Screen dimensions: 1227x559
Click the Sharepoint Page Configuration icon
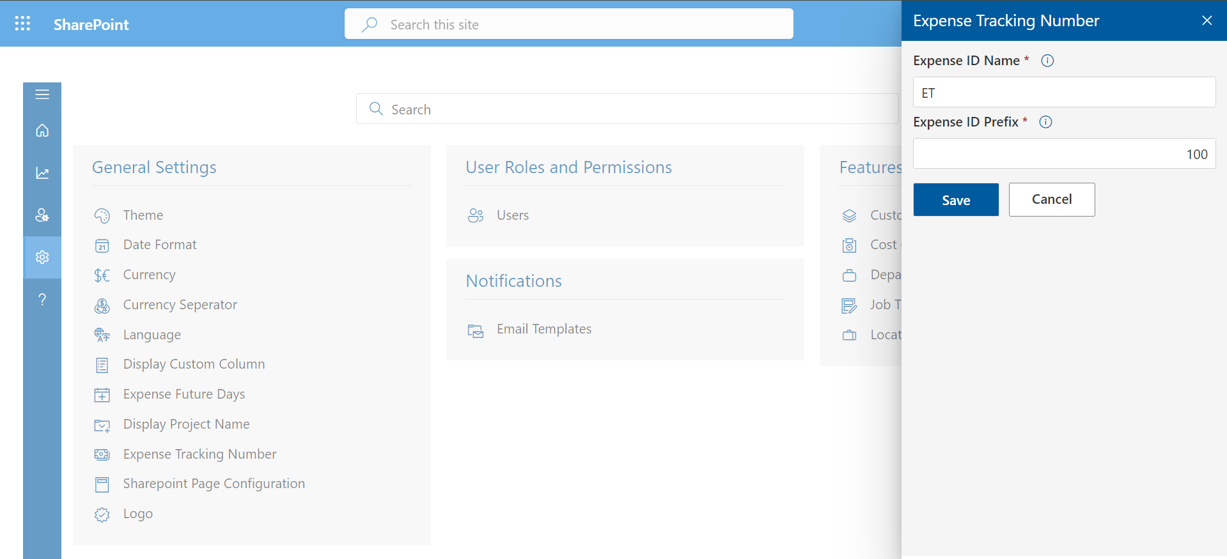pyautogui.click(x=102, y=485)
